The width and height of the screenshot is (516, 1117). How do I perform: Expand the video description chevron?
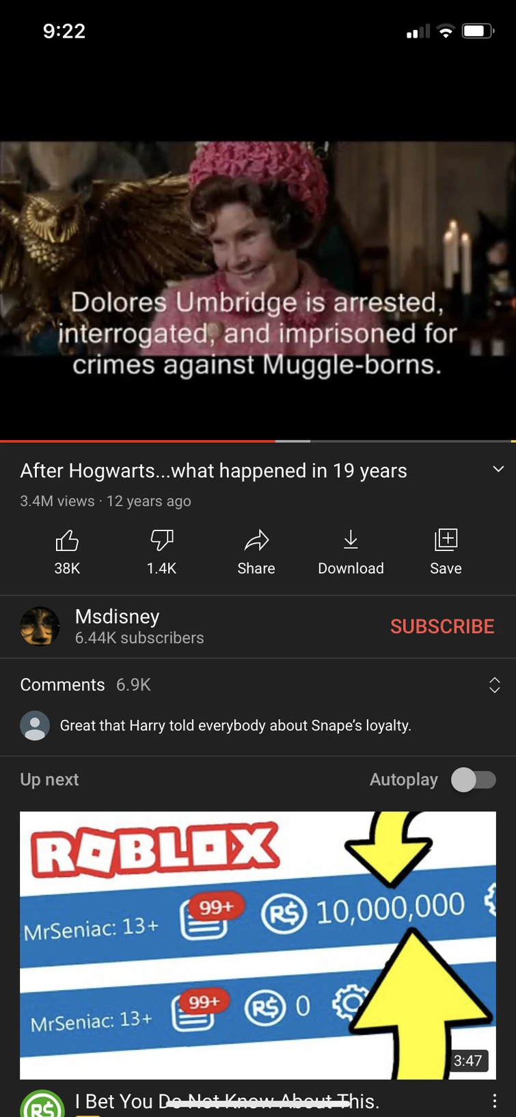(x=498, y=469)
